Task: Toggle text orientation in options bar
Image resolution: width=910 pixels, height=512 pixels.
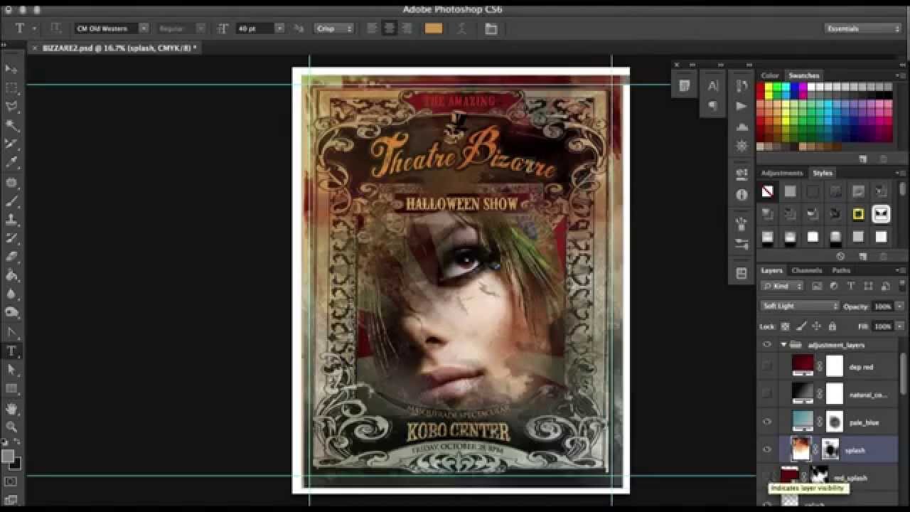Action: [55, 28]
